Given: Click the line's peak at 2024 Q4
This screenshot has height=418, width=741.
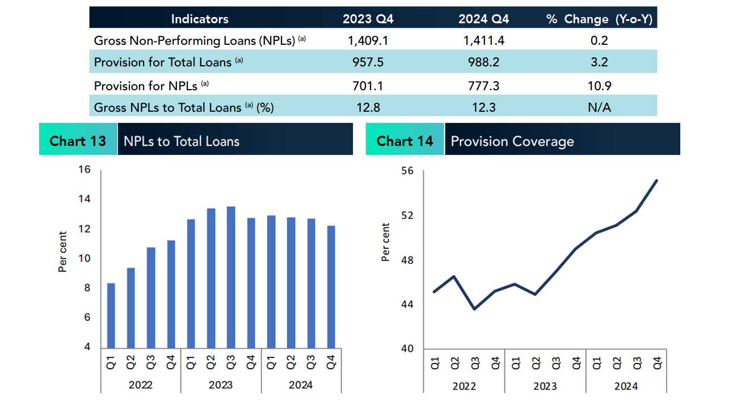Looking at the screenshot, I should click(656, 181).
